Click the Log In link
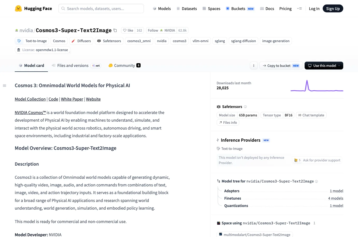Image resolution: width=358 pixels, height=237 pixels. tap(314, 9)
